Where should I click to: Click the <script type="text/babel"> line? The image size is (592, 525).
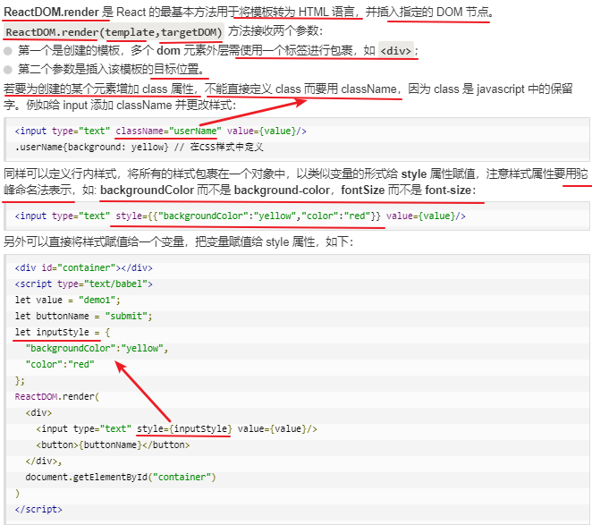click(x=84, y=284)
